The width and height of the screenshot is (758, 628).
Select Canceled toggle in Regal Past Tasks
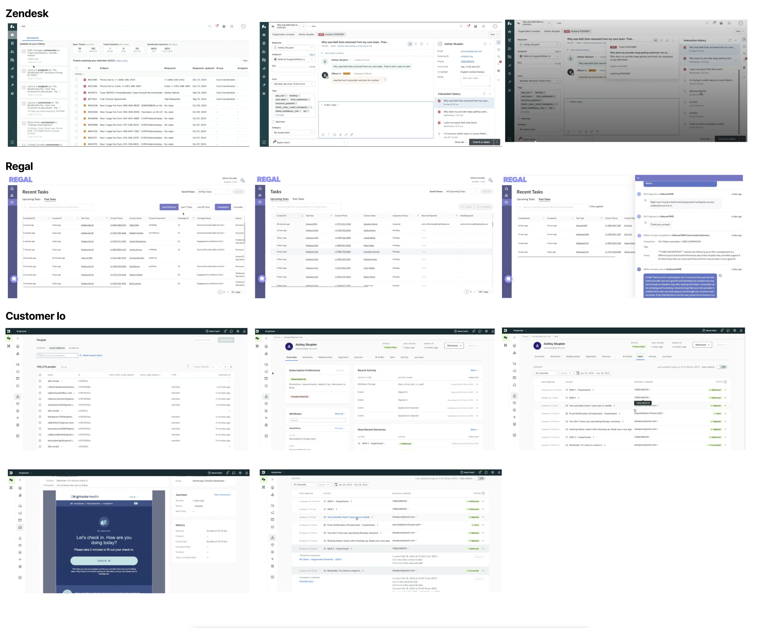[x=238, y=207]
